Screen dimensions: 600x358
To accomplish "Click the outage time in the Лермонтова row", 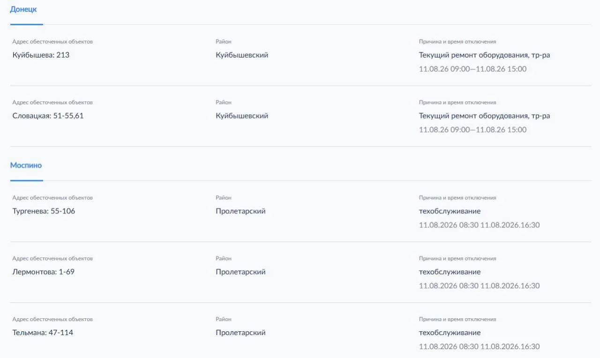I will [479, 286].
